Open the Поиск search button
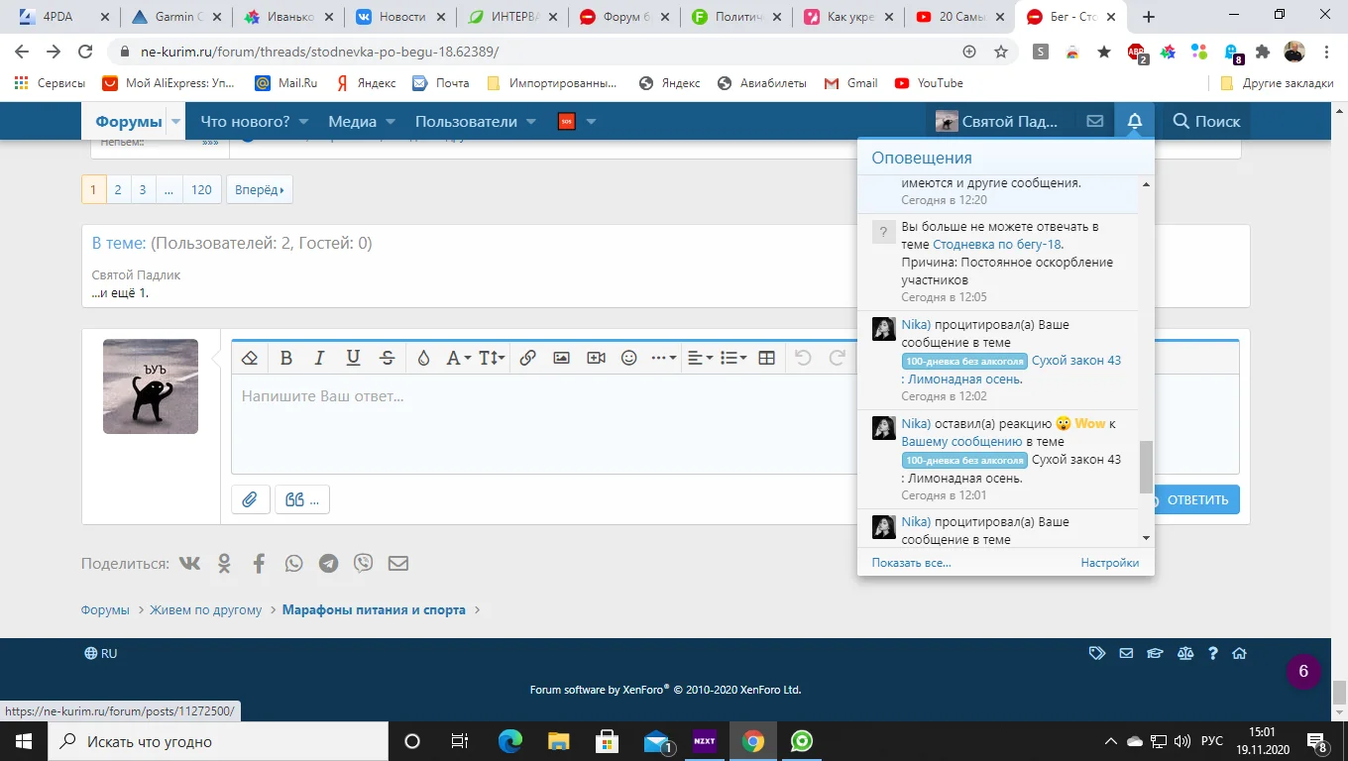1348x761 pixels. [x=1206, y=121]
